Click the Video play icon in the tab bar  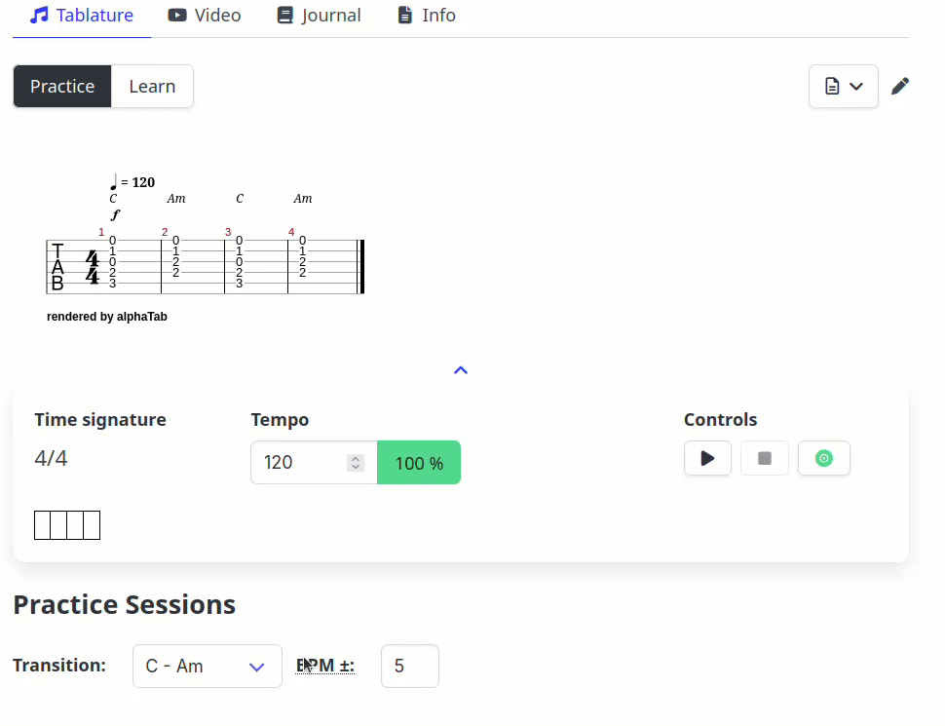point(176,15)
